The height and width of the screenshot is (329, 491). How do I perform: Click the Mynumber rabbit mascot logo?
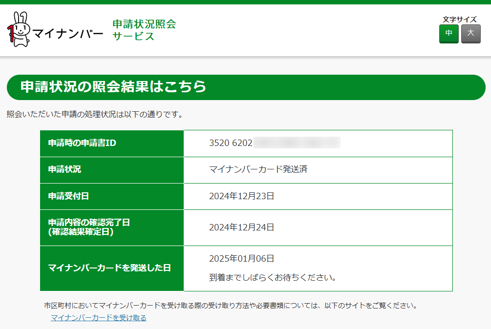coord(19,29)
